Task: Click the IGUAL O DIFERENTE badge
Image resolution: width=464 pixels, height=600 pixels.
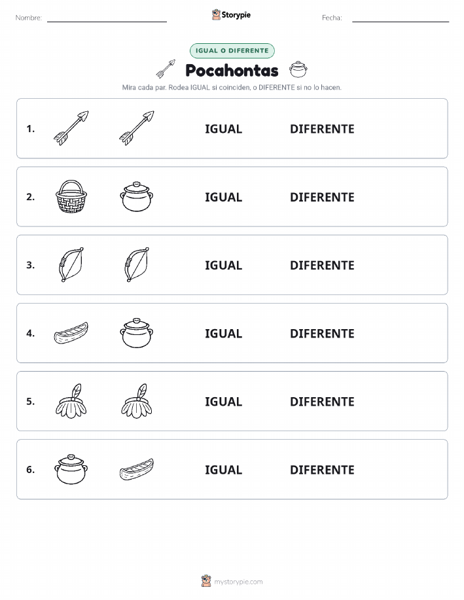Action: point(232,50)
